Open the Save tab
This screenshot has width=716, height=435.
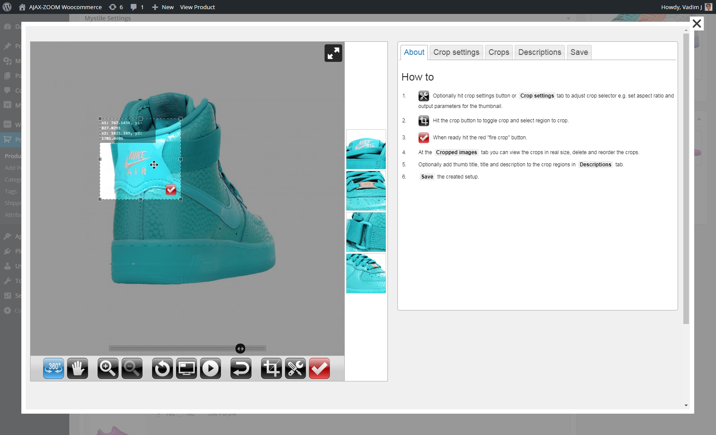[x=579, y=52]
